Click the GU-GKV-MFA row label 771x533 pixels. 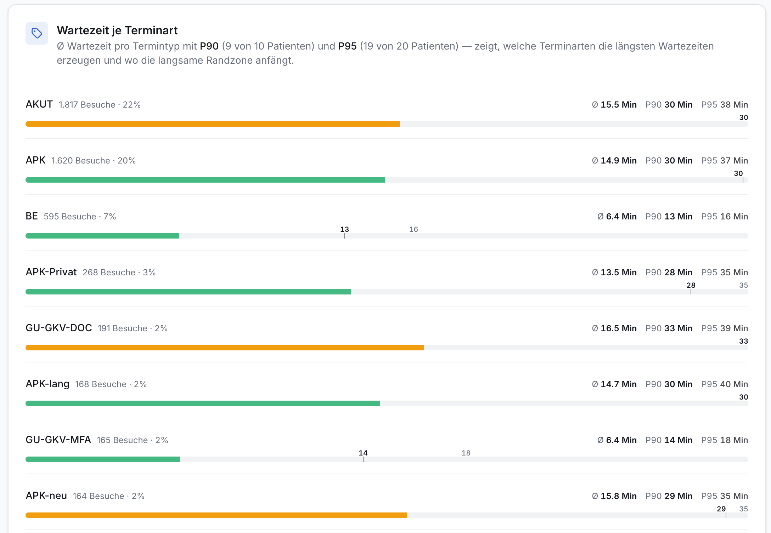click(58, 440)
